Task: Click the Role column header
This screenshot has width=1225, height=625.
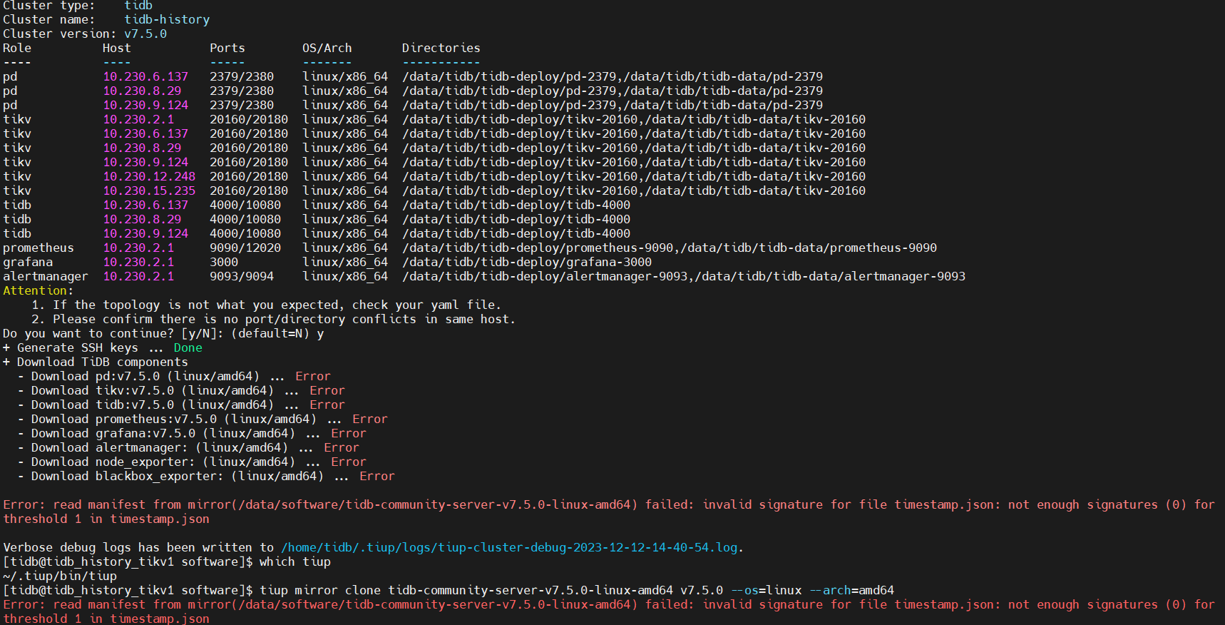Action: click(17, 48)
